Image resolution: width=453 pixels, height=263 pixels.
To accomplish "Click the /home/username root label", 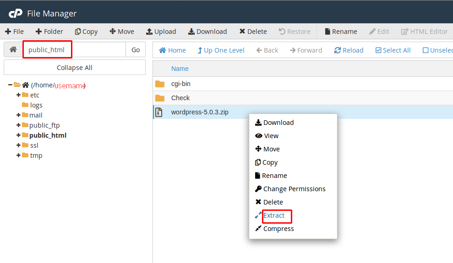I will 58,85.
